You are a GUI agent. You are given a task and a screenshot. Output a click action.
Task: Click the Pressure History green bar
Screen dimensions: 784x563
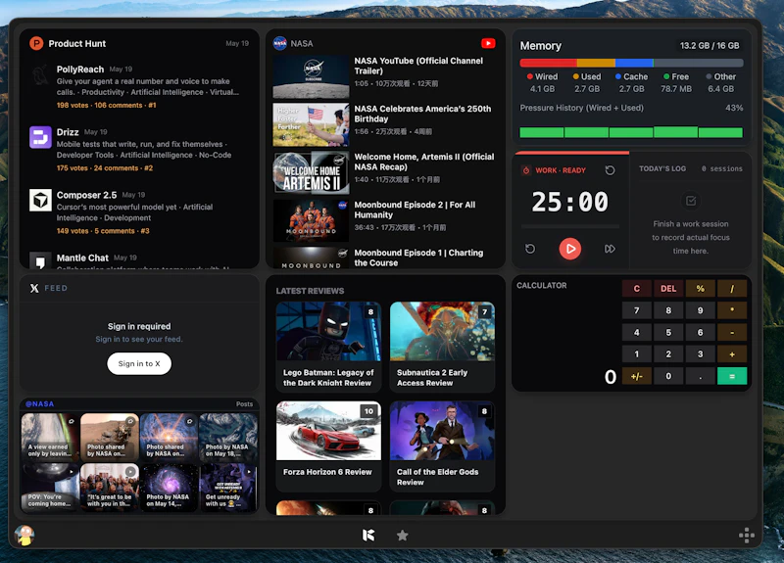pos(631,132)
